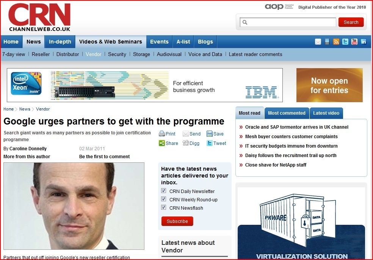Uncheck the CRN Daily Newsletter checkbox

coord(163,191)
